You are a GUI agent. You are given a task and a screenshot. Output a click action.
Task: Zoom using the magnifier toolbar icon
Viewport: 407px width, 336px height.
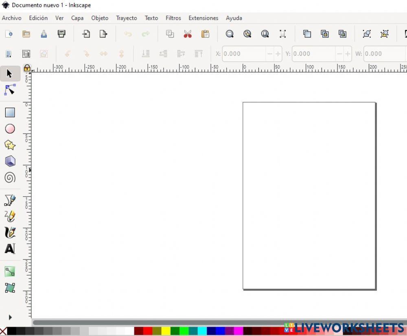(x=230, y=34)
